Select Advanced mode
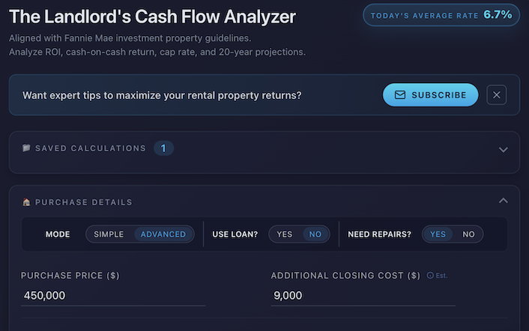Screen dimensions: 529x331 pos(163,234)
